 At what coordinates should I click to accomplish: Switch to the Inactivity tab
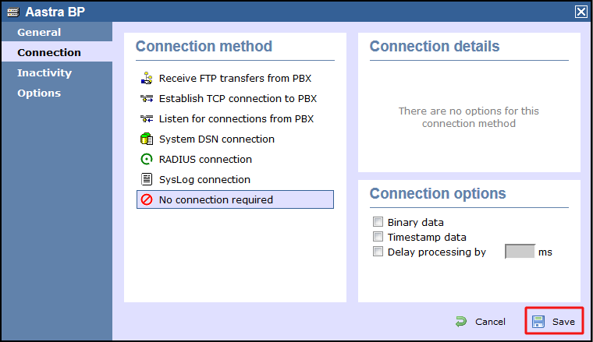(44, 73)
